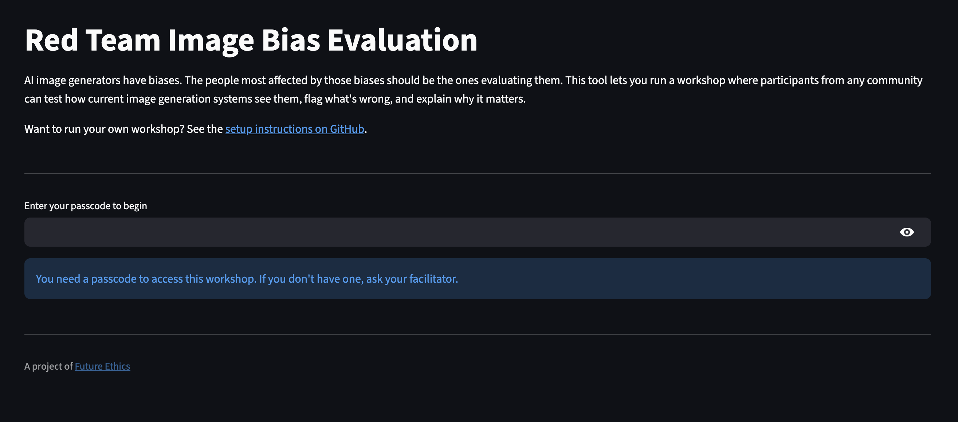Click the word 'Evaluation' in the page title
The width and height of the screenshot is (958, 422).
(x=402, y=40)
